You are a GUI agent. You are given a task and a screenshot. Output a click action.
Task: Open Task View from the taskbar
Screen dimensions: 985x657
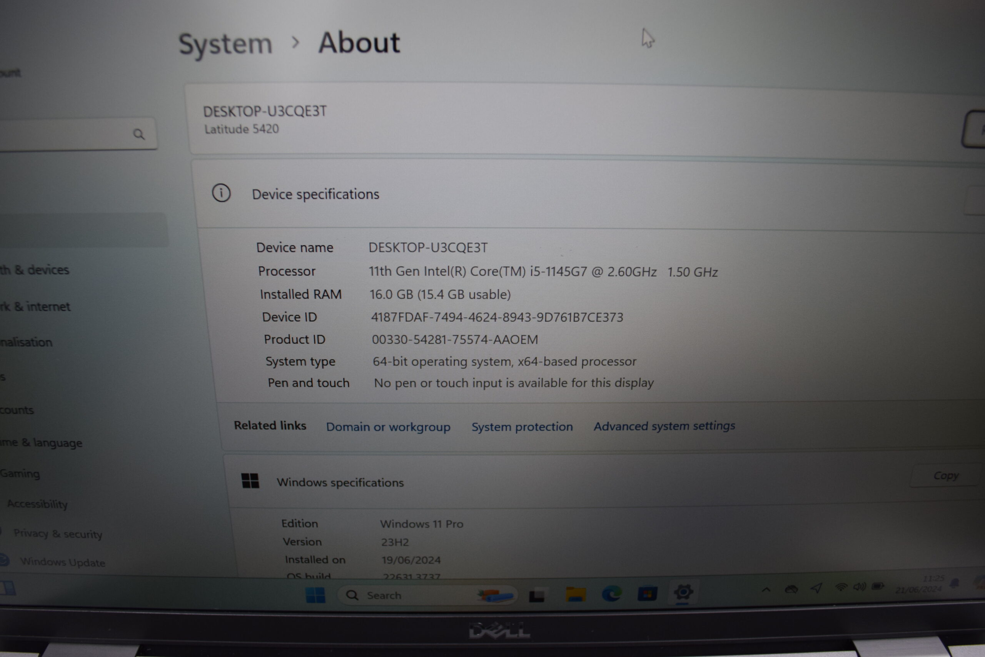536,595
